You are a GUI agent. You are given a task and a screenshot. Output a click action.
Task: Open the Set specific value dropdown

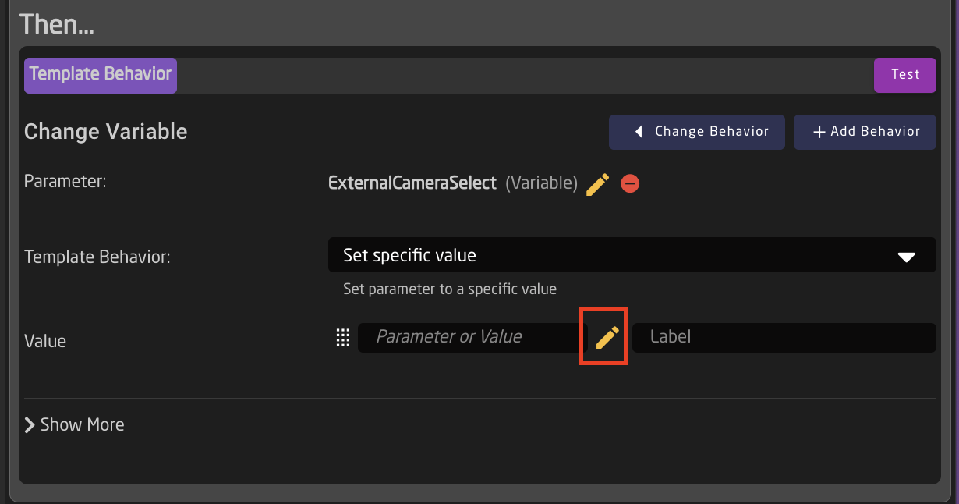632,255
